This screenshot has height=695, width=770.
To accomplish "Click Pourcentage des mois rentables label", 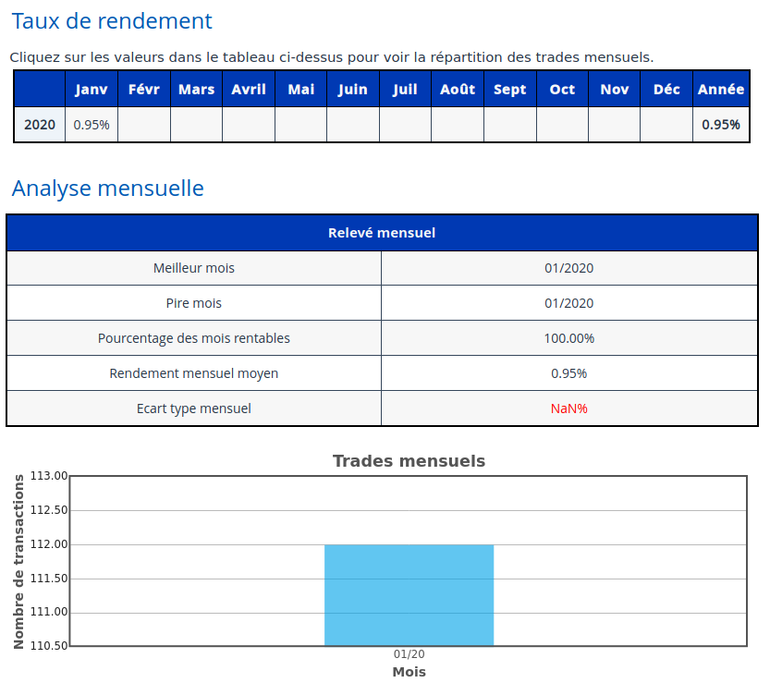I will pos(194,338).
